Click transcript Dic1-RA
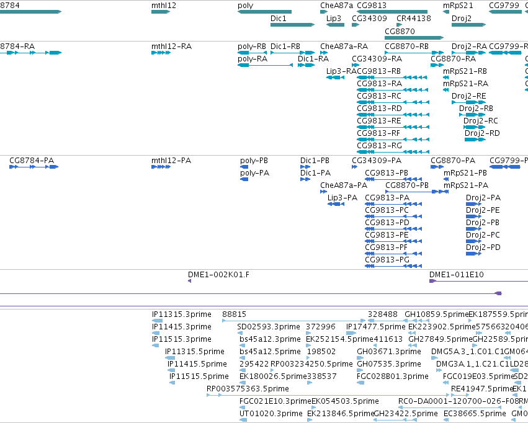This screenshot has height=423, width=528. pos(313,59)
